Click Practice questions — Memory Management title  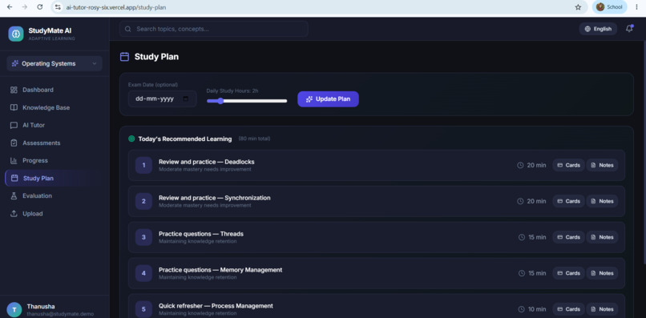(220, 270)
